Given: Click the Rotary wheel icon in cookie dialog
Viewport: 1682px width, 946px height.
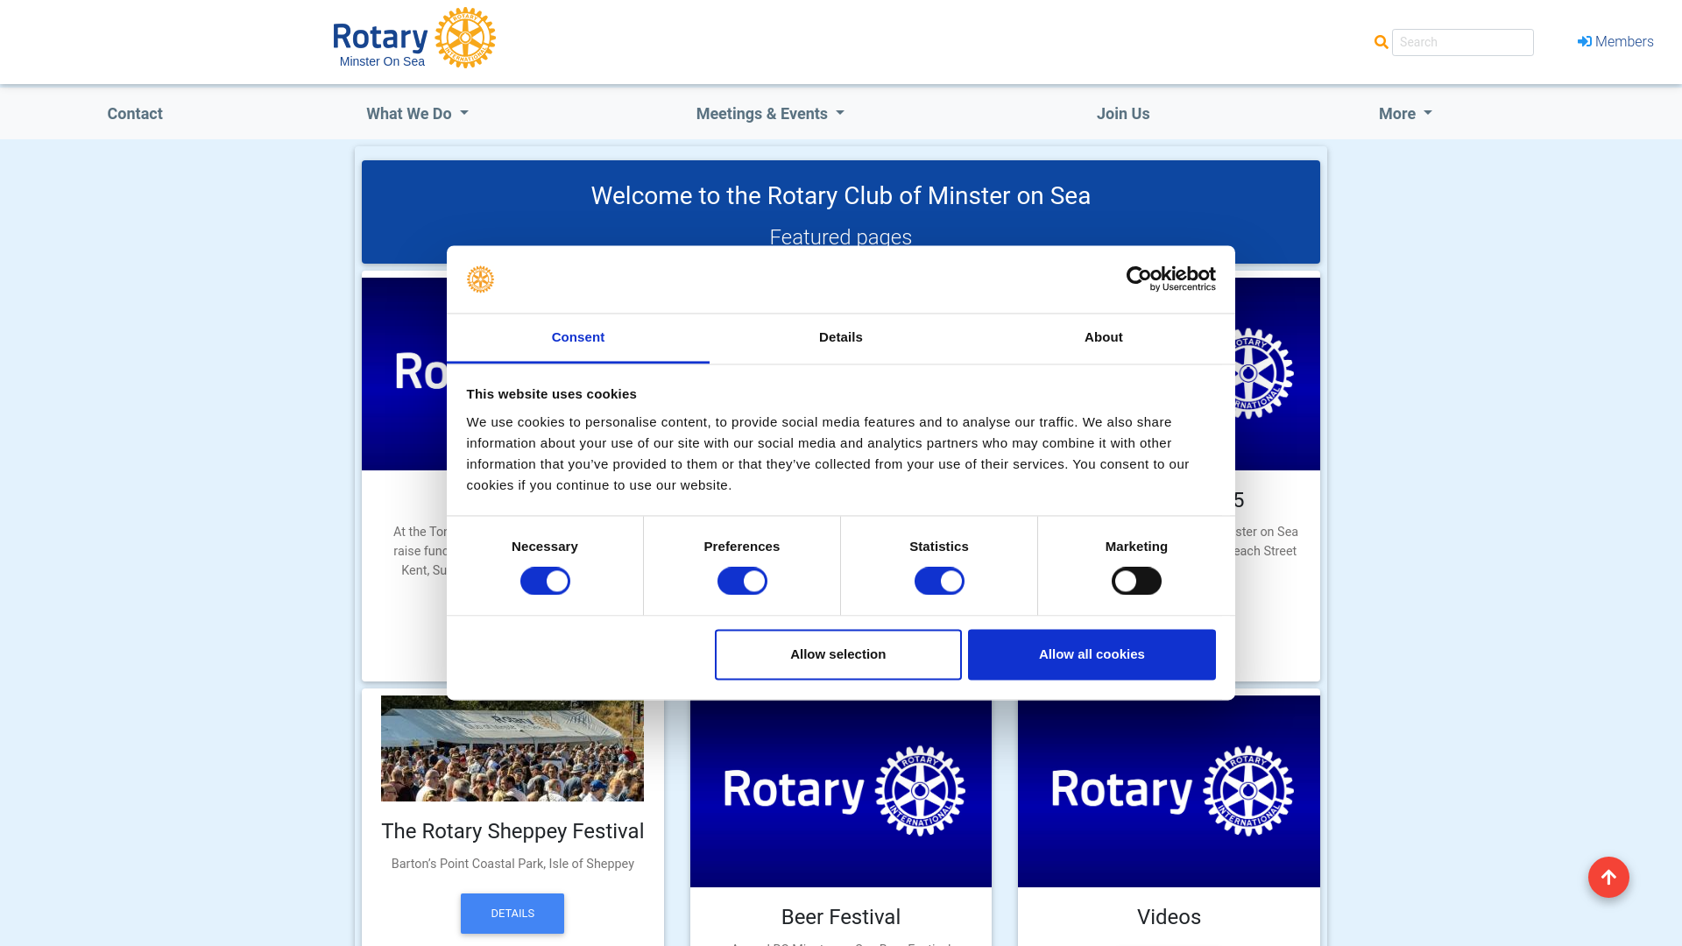Looking at the screenshot, I should 480,279.
